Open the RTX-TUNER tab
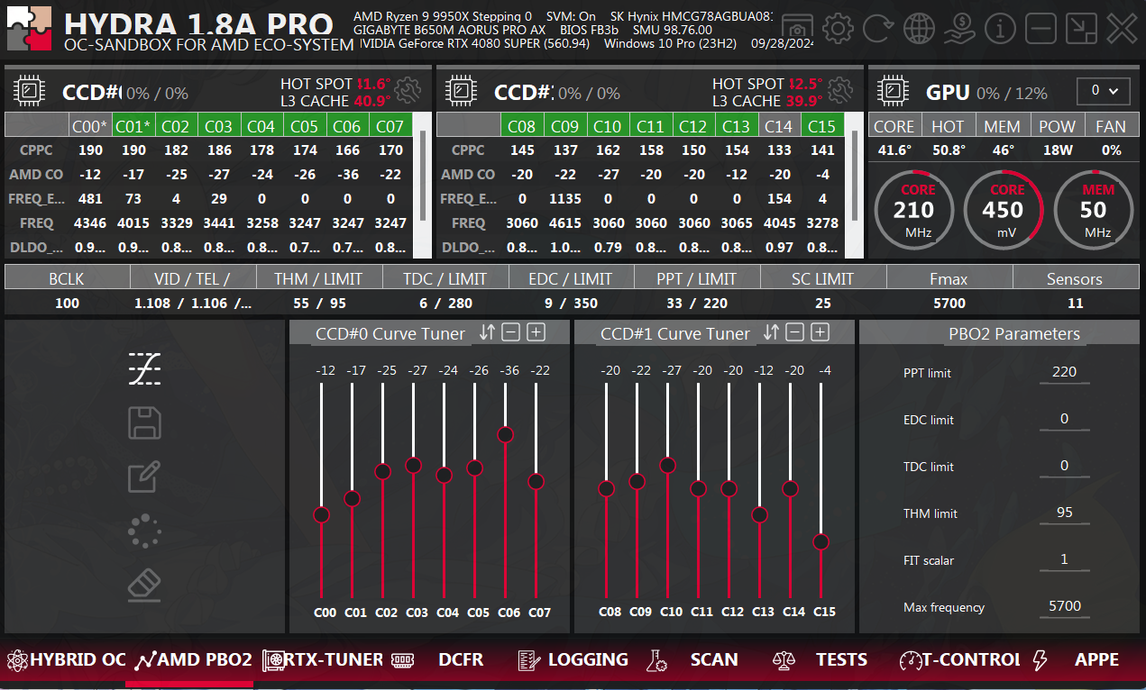Screen dimensions: 1146x690 click(323, 659)
